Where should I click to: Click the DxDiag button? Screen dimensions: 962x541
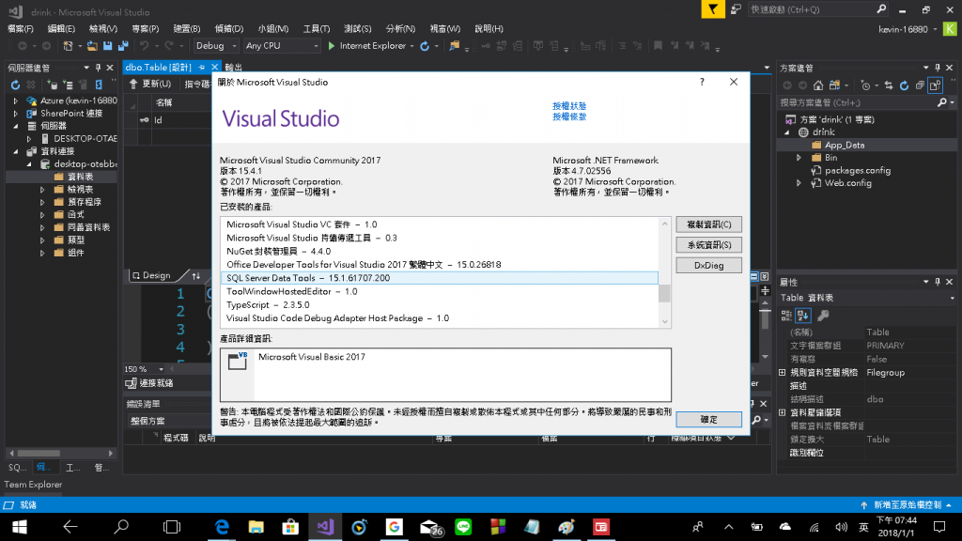pyautogui.click(x=708, y=265)
